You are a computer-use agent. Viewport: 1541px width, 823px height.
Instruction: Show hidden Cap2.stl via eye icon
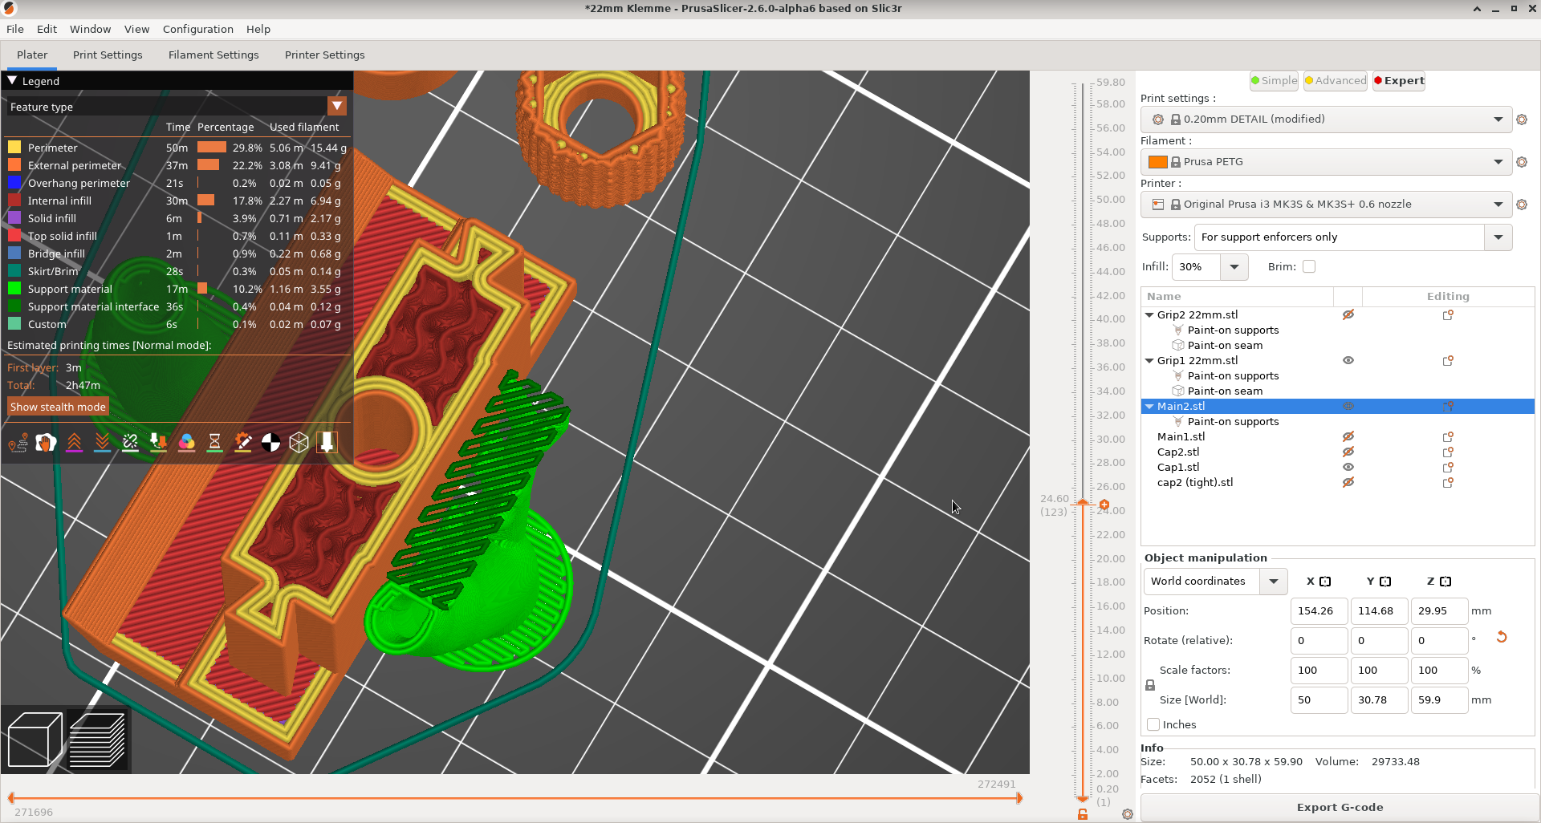pos(1348,452)
